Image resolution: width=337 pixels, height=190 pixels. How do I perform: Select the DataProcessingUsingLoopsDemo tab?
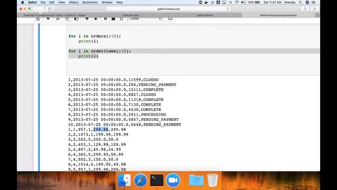[279, 15]
